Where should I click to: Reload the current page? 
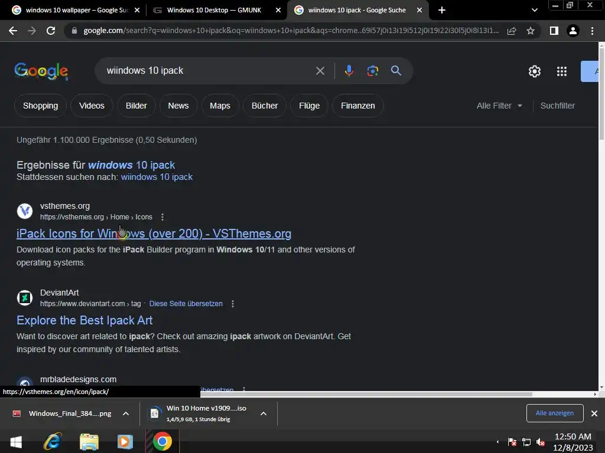click(x=51, y=31)
